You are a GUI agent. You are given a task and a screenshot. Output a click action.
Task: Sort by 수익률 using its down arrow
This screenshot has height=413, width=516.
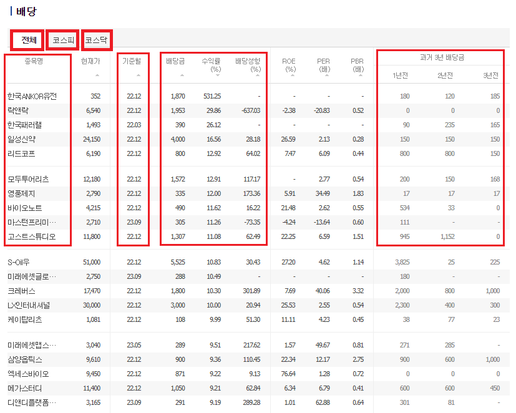point(218,75)
